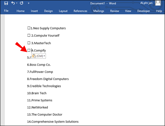Click the Paste Options clipboard icon

click(34, 56)
